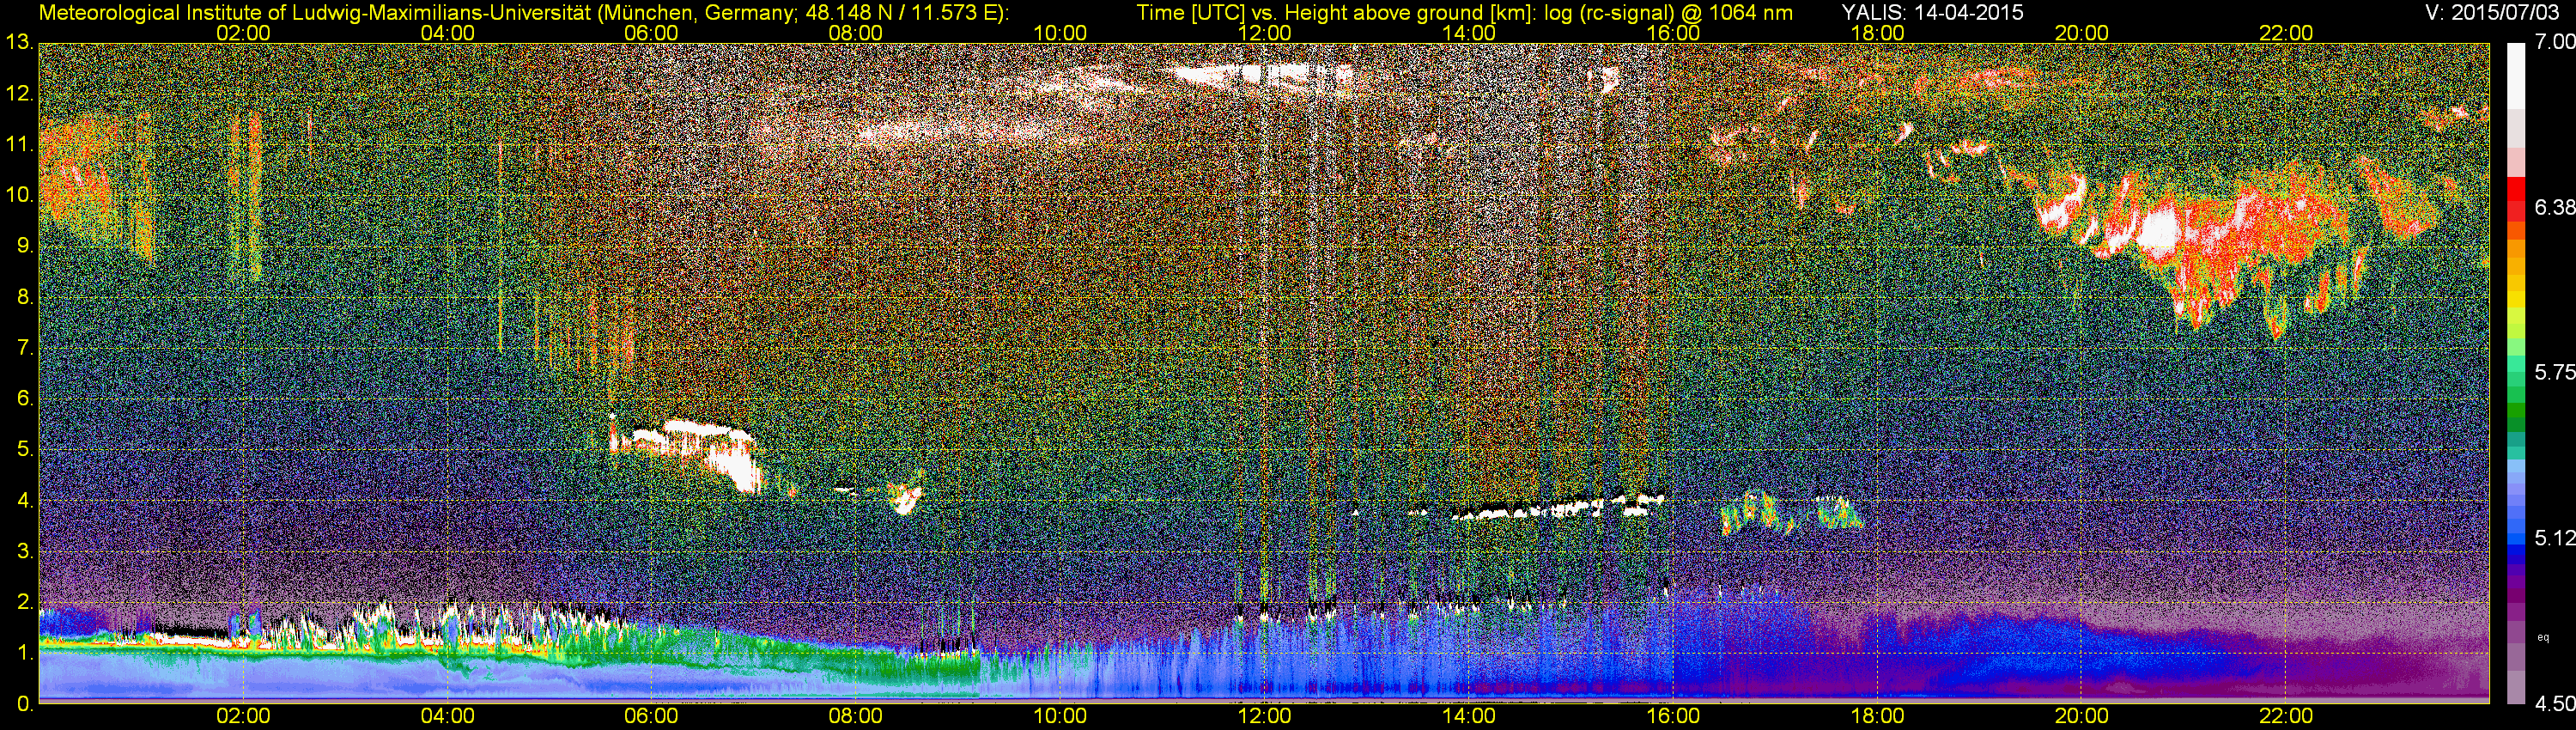The height and width of the screenshot is (730, 2576).
Task: Click the 12:00 label on the bottom time axis
Action: 1265,716
